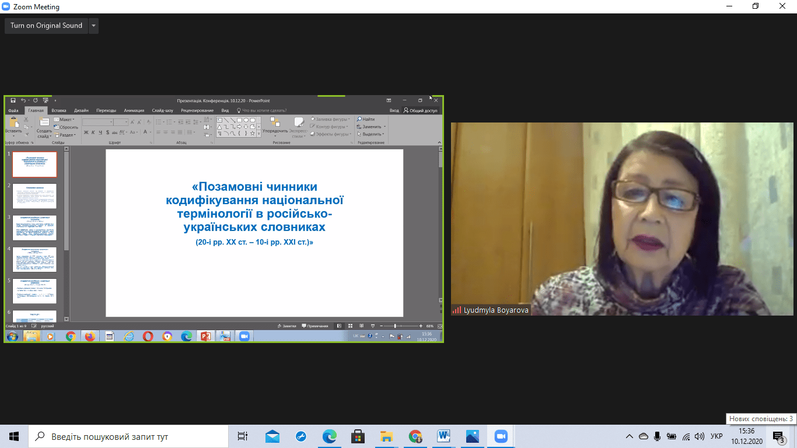Click the Undo arrow in the shared PowerPoint
Viewport: 797px width, 448px height.
(23, 101)
